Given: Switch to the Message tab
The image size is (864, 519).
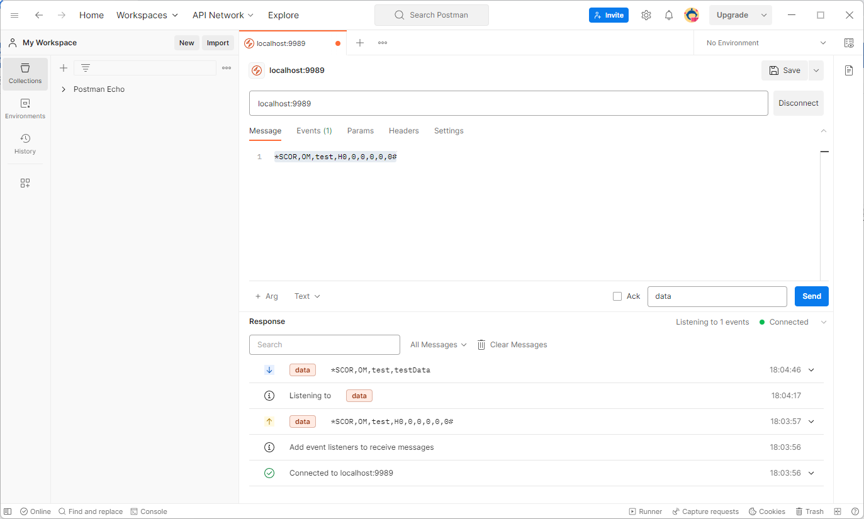Looking at the screenshot, I should tap(266, 131).
